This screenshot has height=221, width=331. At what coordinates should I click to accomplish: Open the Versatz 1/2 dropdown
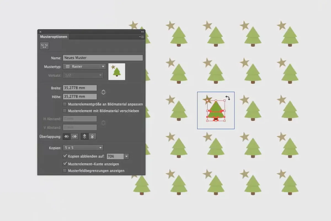point(83,75)
